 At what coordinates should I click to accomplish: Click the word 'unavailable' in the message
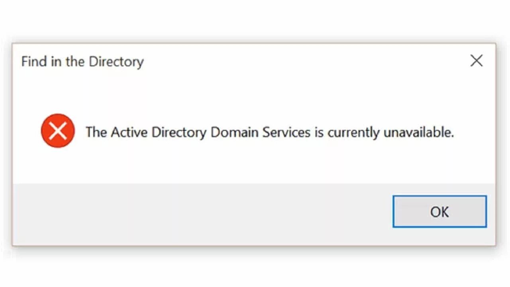point(418,132)
